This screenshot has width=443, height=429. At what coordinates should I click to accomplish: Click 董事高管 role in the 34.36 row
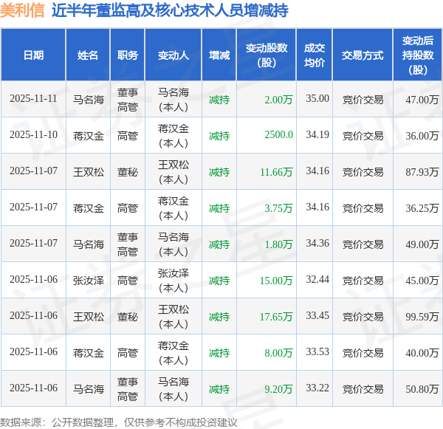click(x=128, y=244)
